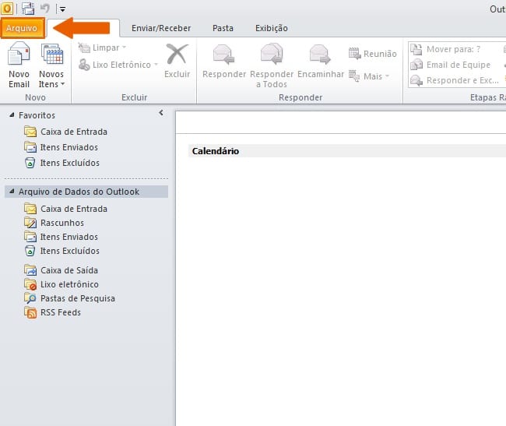Click the Reunião meeting button
The height and width of the screenshot is (426, 506).
click(372, 54)
